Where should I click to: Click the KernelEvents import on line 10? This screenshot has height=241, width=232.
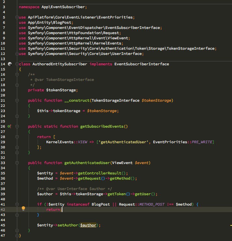[108, 43]
